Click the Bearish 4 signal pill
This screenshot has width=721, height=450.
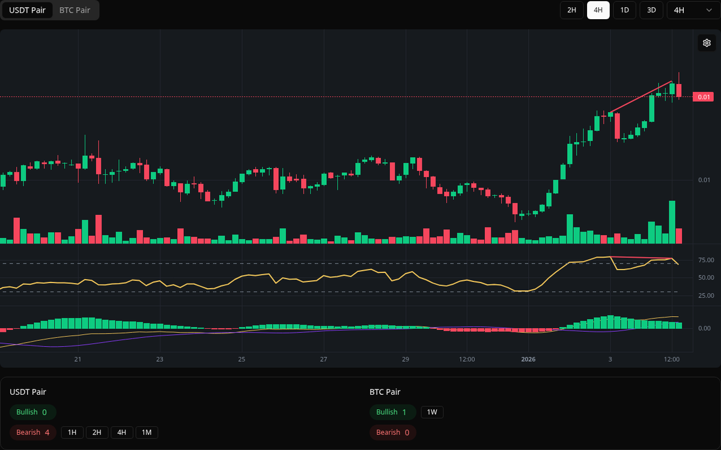tap(32, 432)
